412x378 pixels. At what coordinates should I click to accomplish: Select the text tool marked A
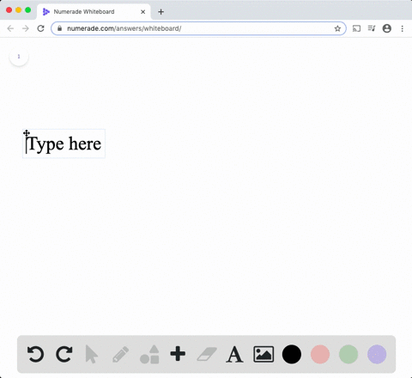point(234,355)
